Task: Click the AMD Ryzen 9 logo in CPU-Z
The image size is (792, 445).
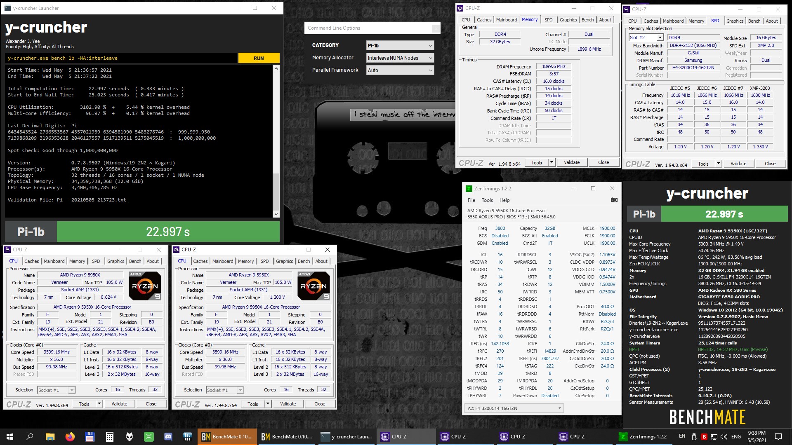Action: point(145,286)
